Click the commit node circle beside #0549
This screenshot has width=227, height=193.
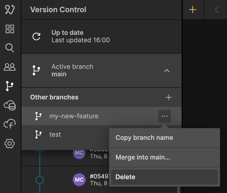[40, 180]
